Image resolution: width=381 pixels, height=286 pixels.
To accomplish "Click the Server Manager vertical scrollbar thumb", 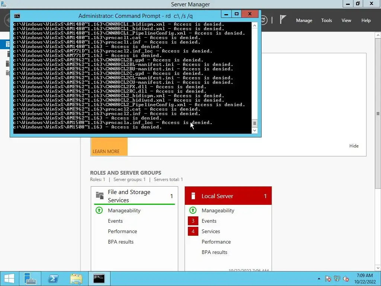I will 378,113.
